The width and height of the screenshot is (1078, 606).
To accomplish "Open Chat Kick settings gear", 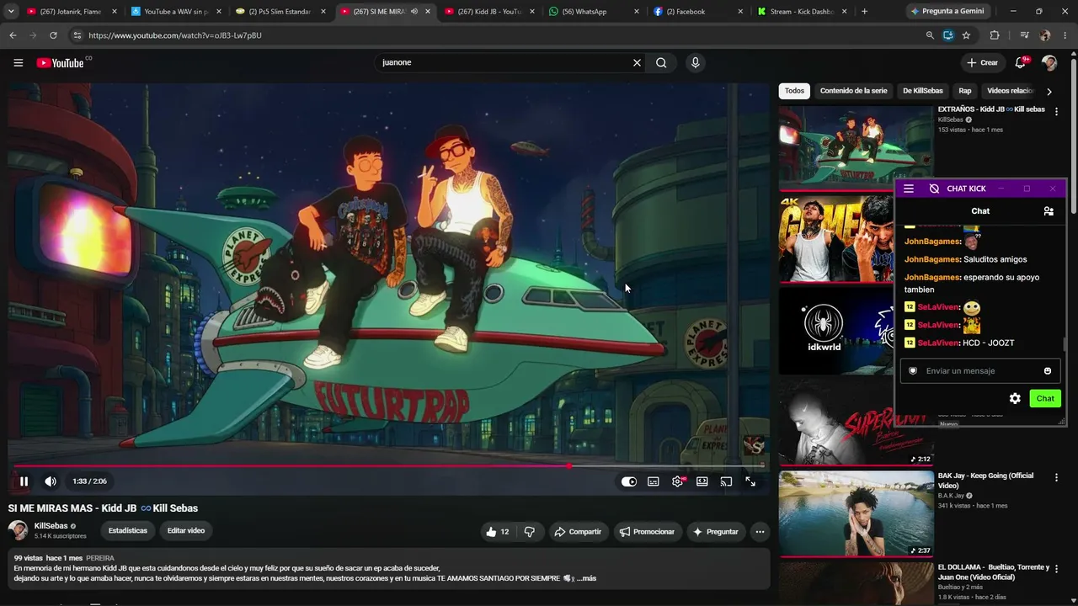I will coord(1015,399).
